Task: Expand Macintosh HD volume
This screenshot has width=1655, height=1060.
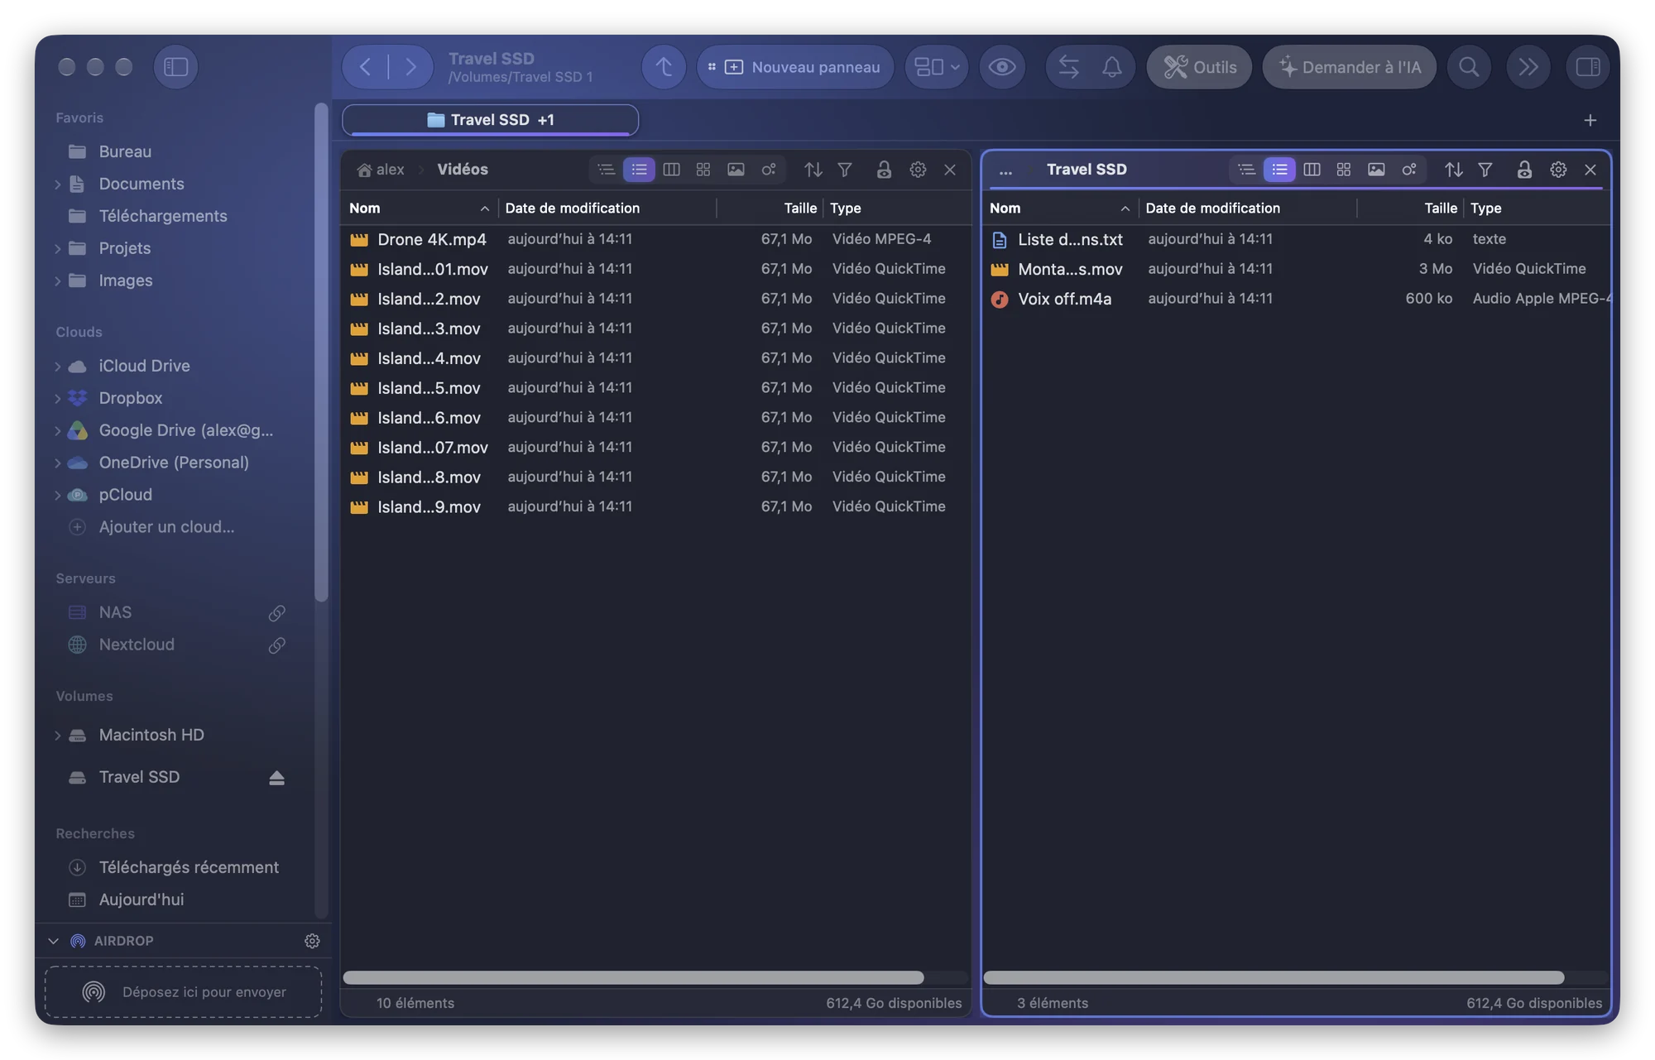Action: coord(58,735)
